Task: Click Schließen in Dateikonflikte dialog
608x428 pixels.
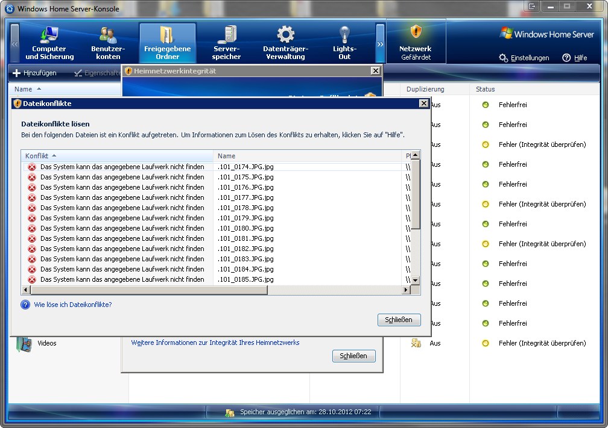Action: click(399, 320)
